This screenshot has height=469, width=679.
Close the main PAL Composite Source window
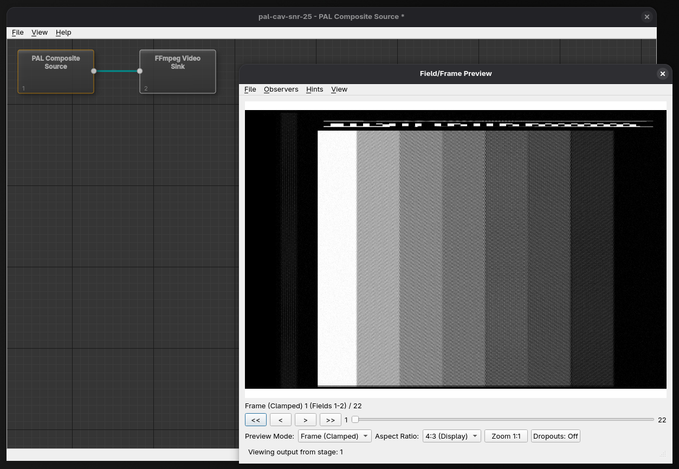click(646, 17)
